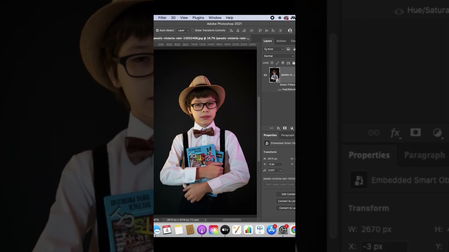Open the Normal blend mode dropdown
Viewport: 449px width, 252px height.
(279, 56)
